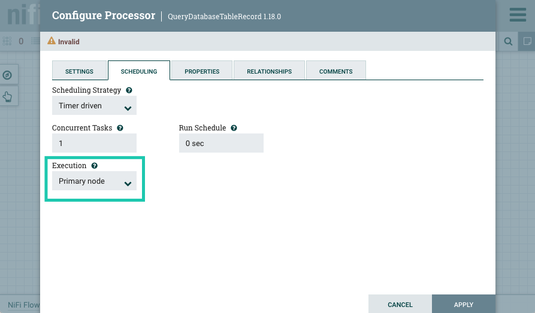This screenshot has width=535, height=313.
Task: Click the navigate compass icon on left panel
Action: (8, 75)
